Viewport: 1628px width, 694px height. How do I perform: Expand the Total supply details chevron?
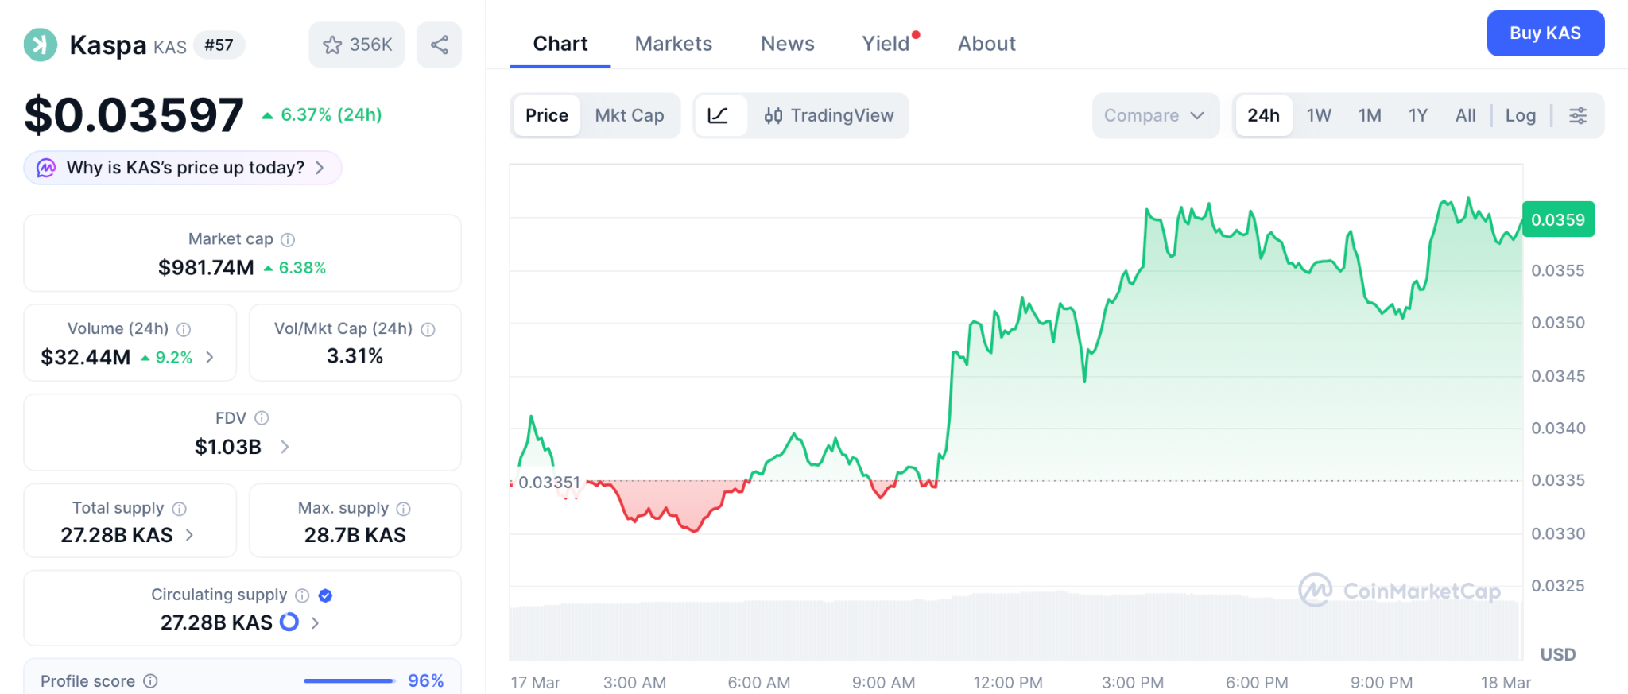tap(190, 535)
